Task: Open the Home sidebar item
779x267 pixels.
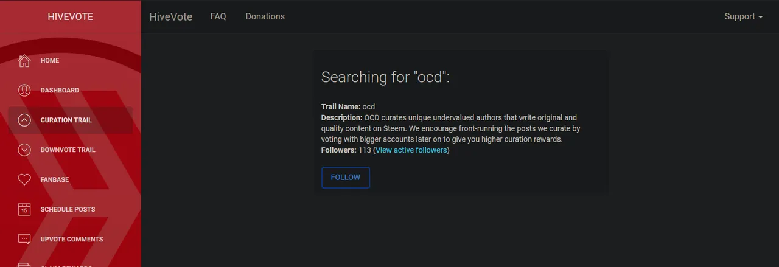Action: click(71, 60)
